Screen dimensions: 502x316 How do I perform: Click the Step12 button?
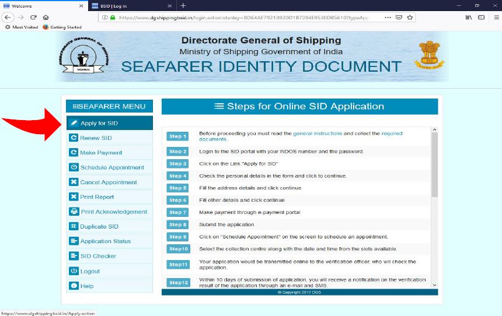pyautogui.click(x=178, y=282)
